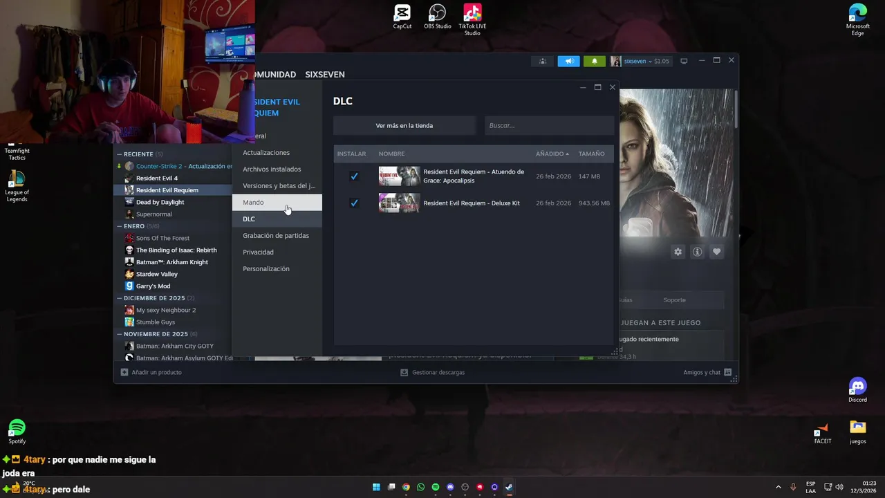
Task: Sort DLC list by Nombre column
Action: point(391,154)
